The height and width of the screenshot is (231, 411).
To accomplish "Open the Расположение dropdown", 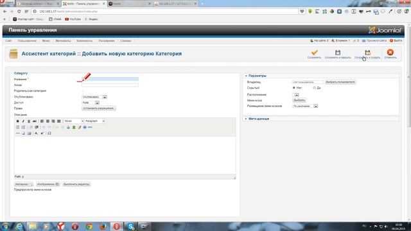I will (295, 94).
